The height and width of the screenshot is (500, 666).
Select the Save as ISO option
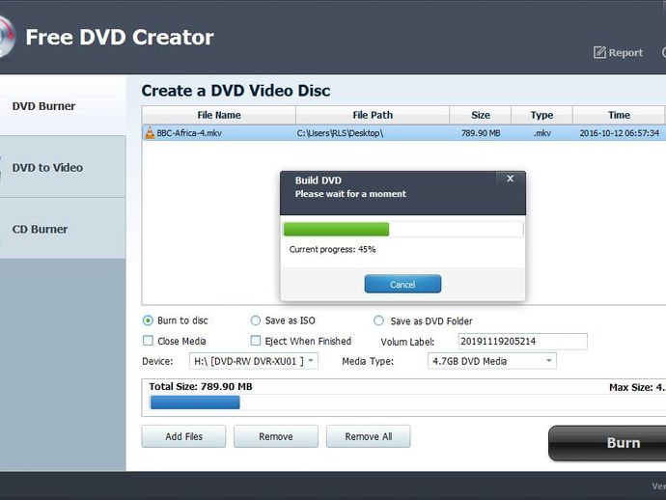[x=255, y=320]
